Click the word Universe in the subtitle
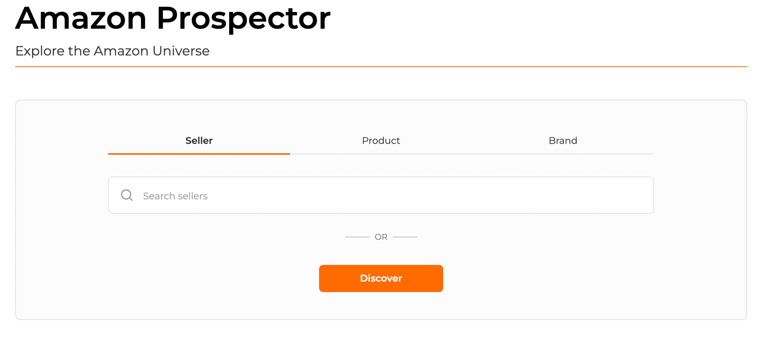Image resolution: width=777 pixels, height=339 pixels. (x=181, y=51)
